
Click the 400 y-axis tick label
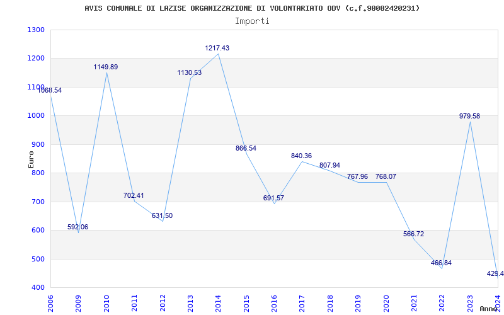[x=38, y=288]
